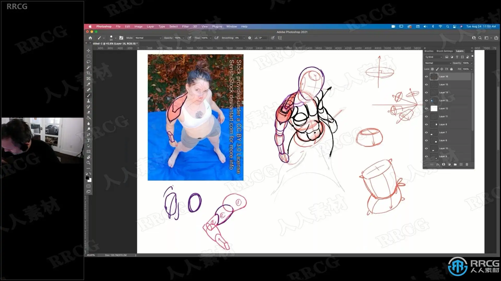
Task: Click the Layer 13 thumbnail
Action: tap(434, 100)
